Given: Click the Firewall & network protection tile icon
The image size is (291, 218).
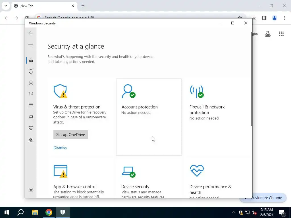Looking at the screenshot, I should (x=197, y=91).
